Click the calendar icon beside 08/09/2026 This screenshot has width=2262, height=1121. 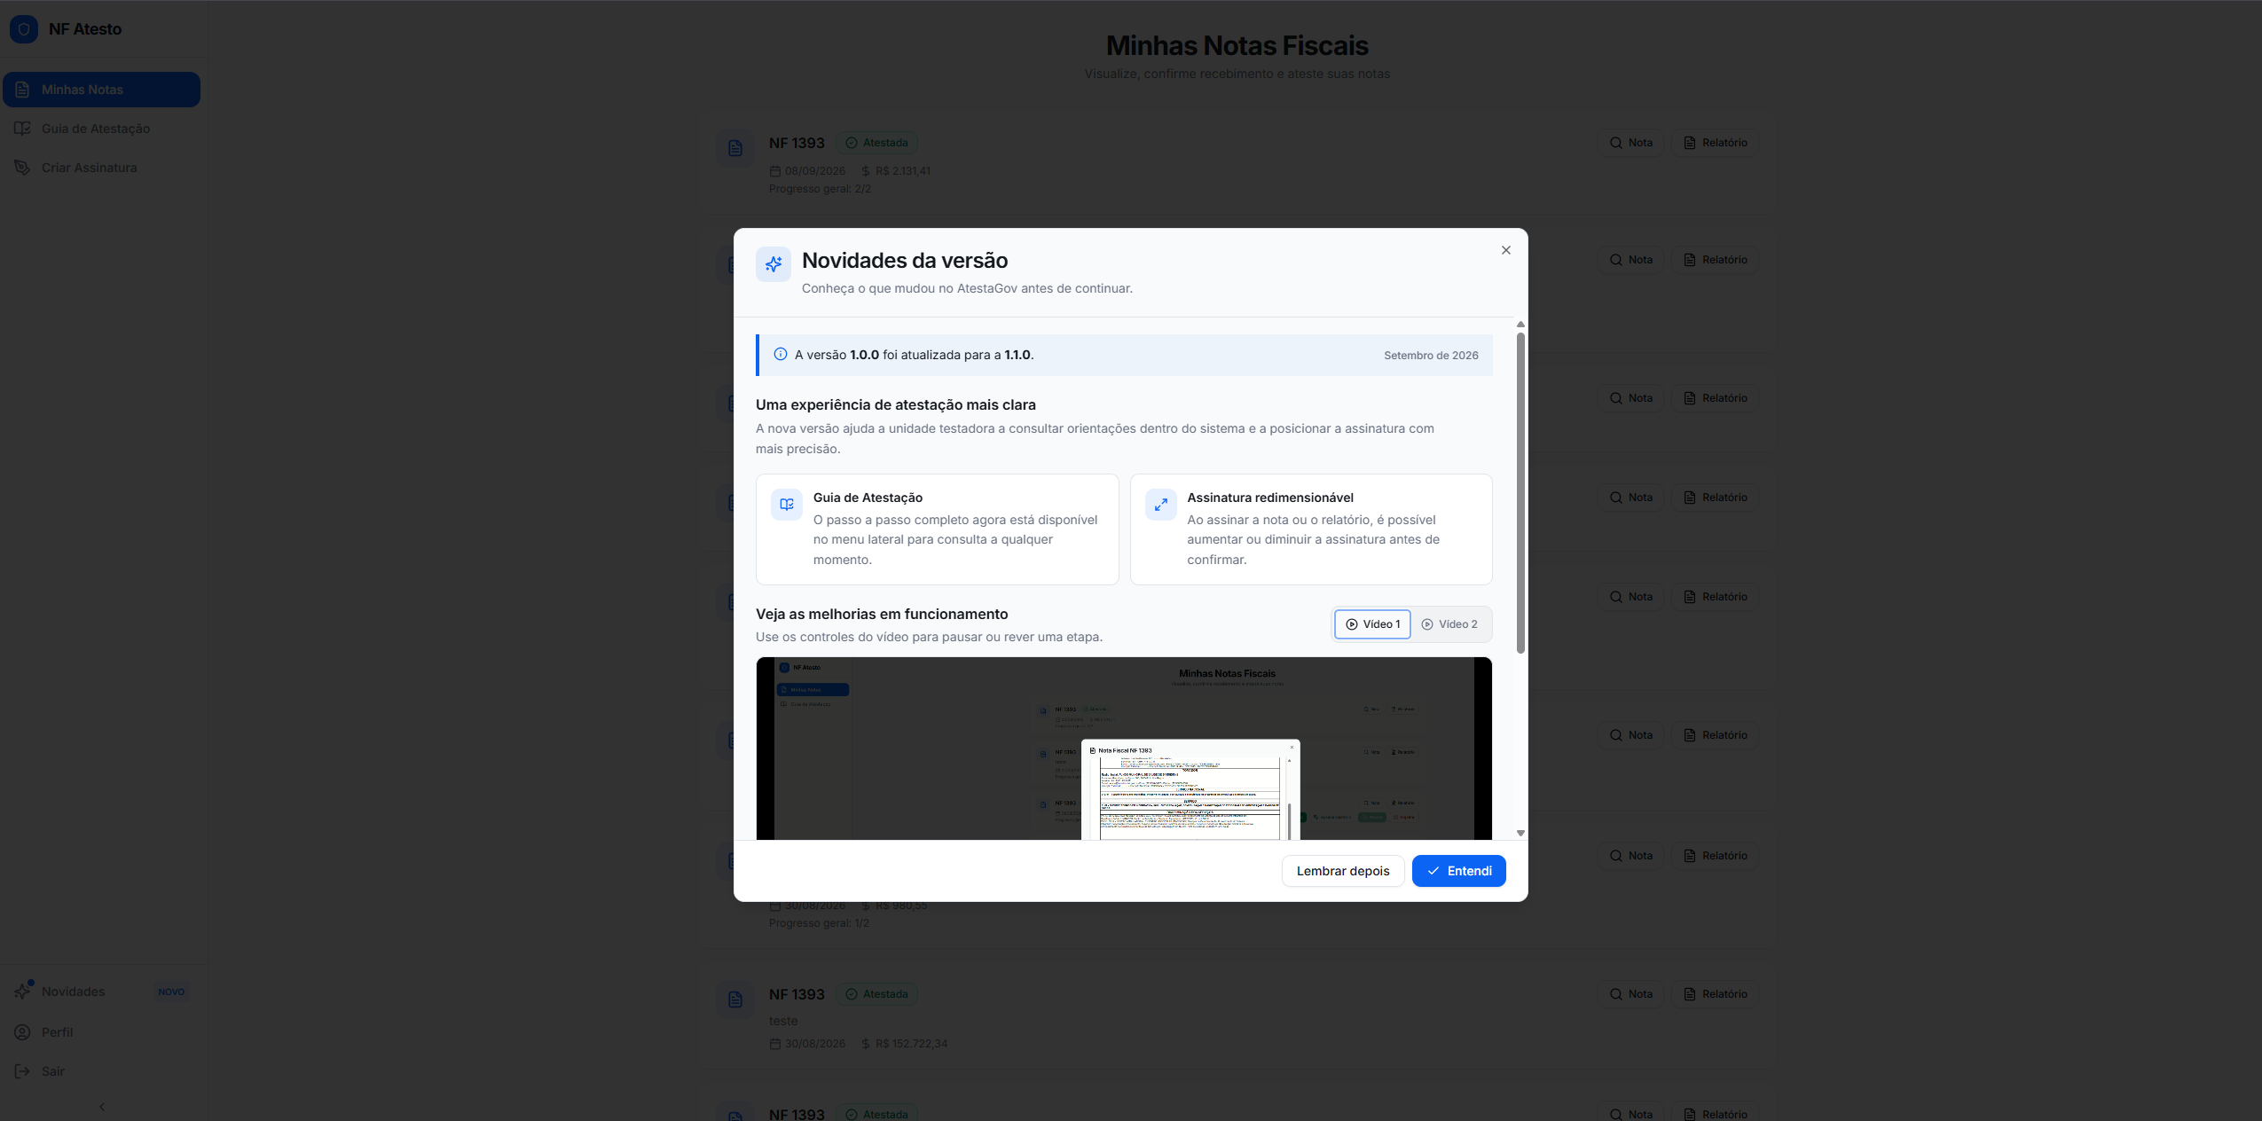(x=775, y=171)
